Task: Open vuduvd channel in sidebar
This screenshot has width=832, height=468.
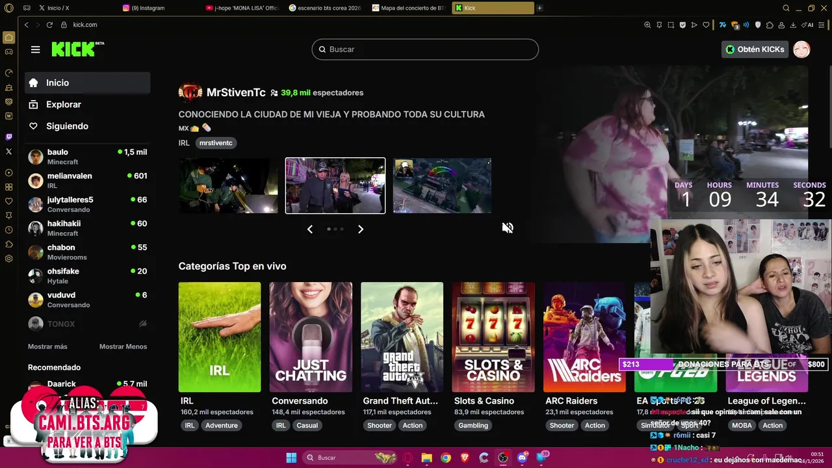Action: [88, 300]
